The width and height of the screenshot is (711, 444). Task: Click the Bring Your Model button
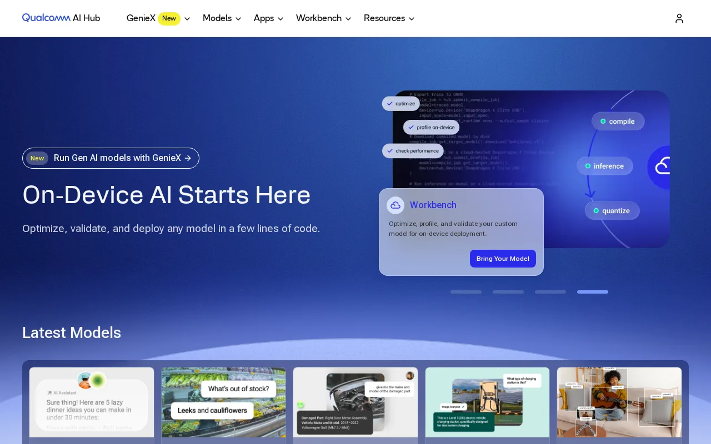coord(503,259)
